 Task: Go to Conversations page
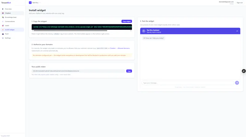click(12, 21)
